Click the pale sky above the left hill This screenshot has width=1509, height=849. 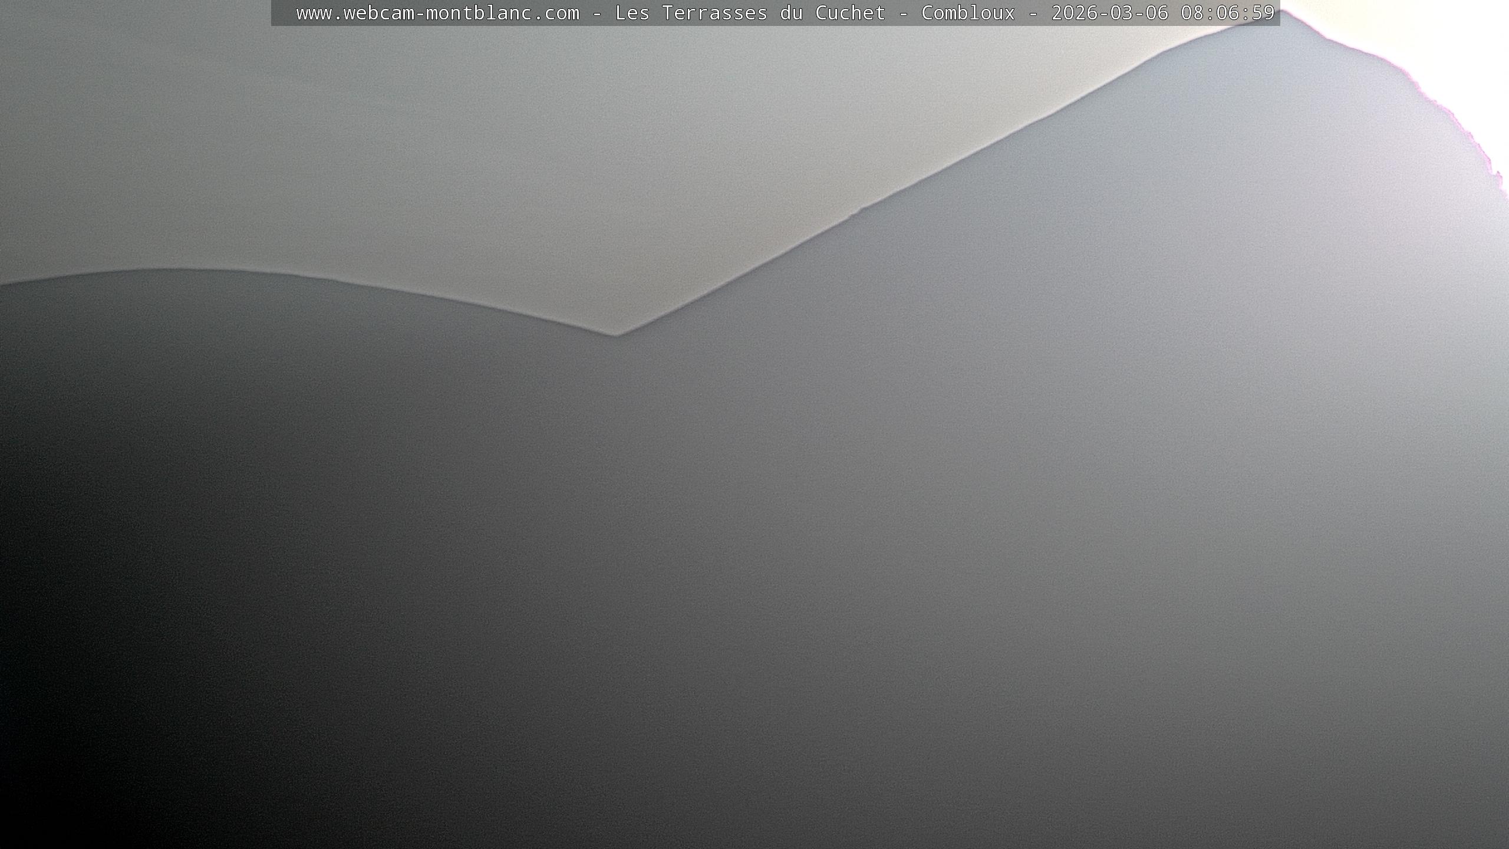(177, 147)
